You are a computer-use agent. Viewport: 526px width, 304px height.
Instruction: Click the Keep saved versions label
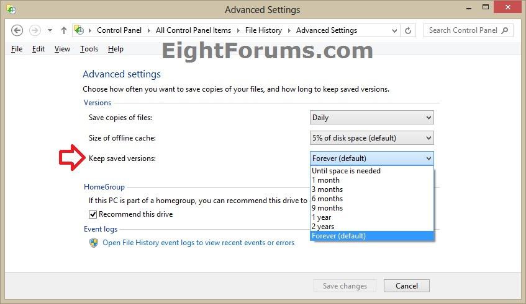pos(122,159)
